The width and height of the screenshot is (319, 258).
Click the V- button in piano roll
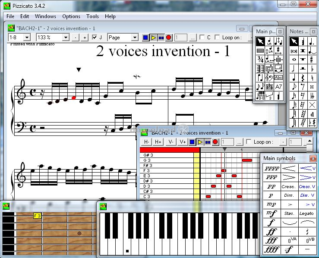tap(171, 142)
